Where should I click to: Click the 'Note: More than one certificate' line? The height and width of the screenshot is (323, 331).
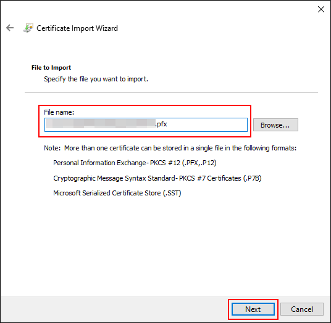[x=170, y=148]
